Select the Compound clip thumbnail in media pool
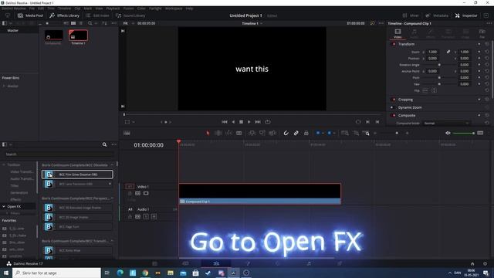This screenshot has height=278, width=494. pyautogui.click(x=53, y=36)
